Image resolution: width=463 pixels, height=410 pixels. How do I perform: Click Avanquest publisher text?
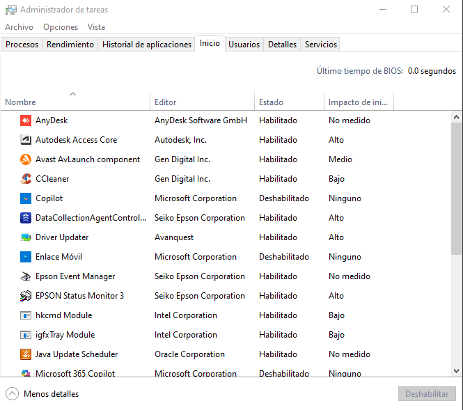pyautogui.click(x=174, y=237)
